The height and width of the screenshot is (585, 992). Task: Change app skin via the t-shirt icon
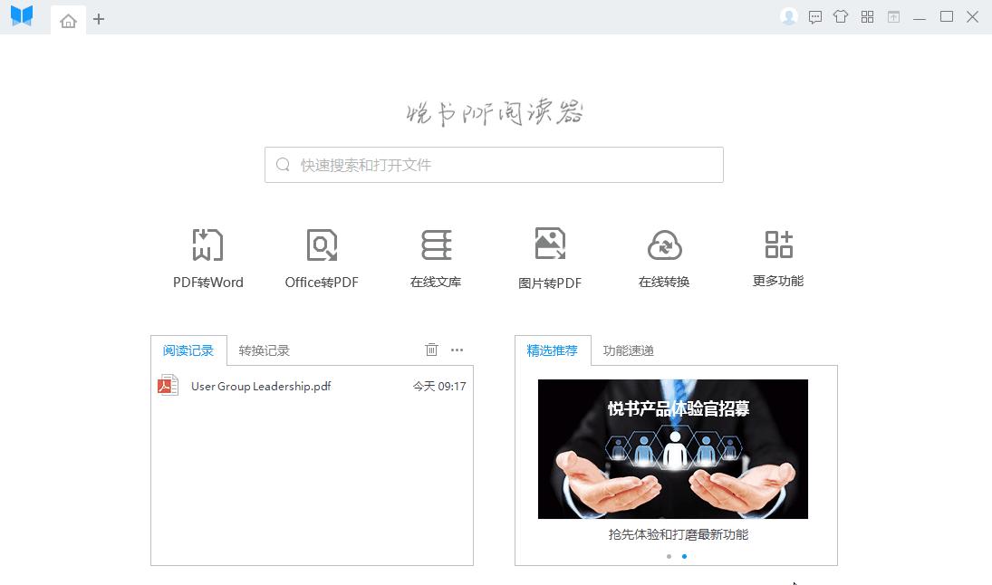(842, 16)
